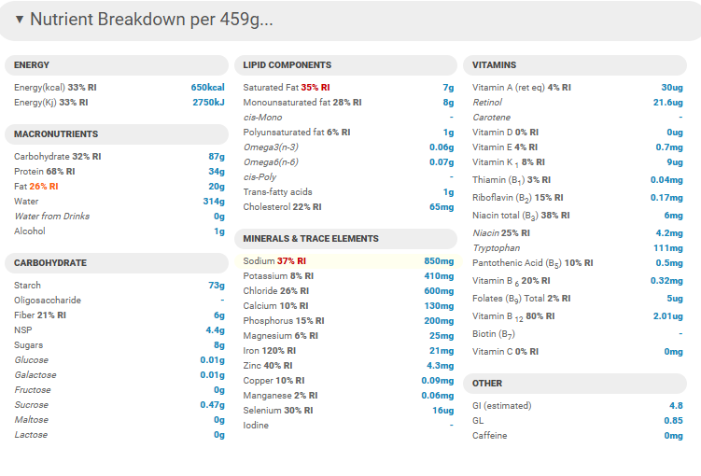Click the OTHER section header
701x476 pixels.
[x=574, y=384]
